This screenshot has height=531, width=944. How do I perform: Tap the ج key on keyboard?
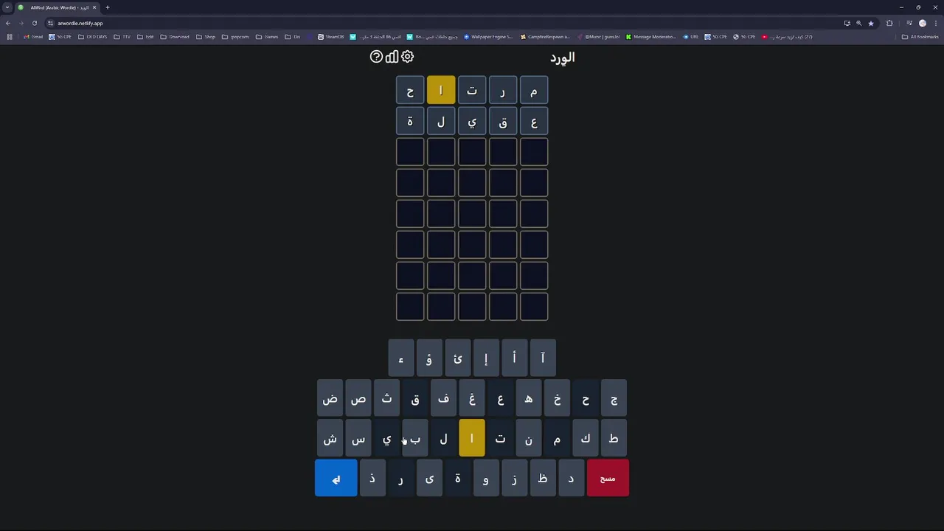pyautogui.click(x=614, y=398)
